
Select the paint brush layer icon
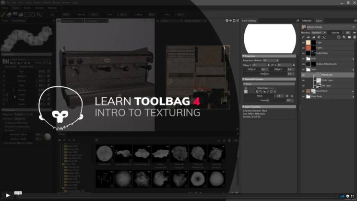(x=303, y=37)
